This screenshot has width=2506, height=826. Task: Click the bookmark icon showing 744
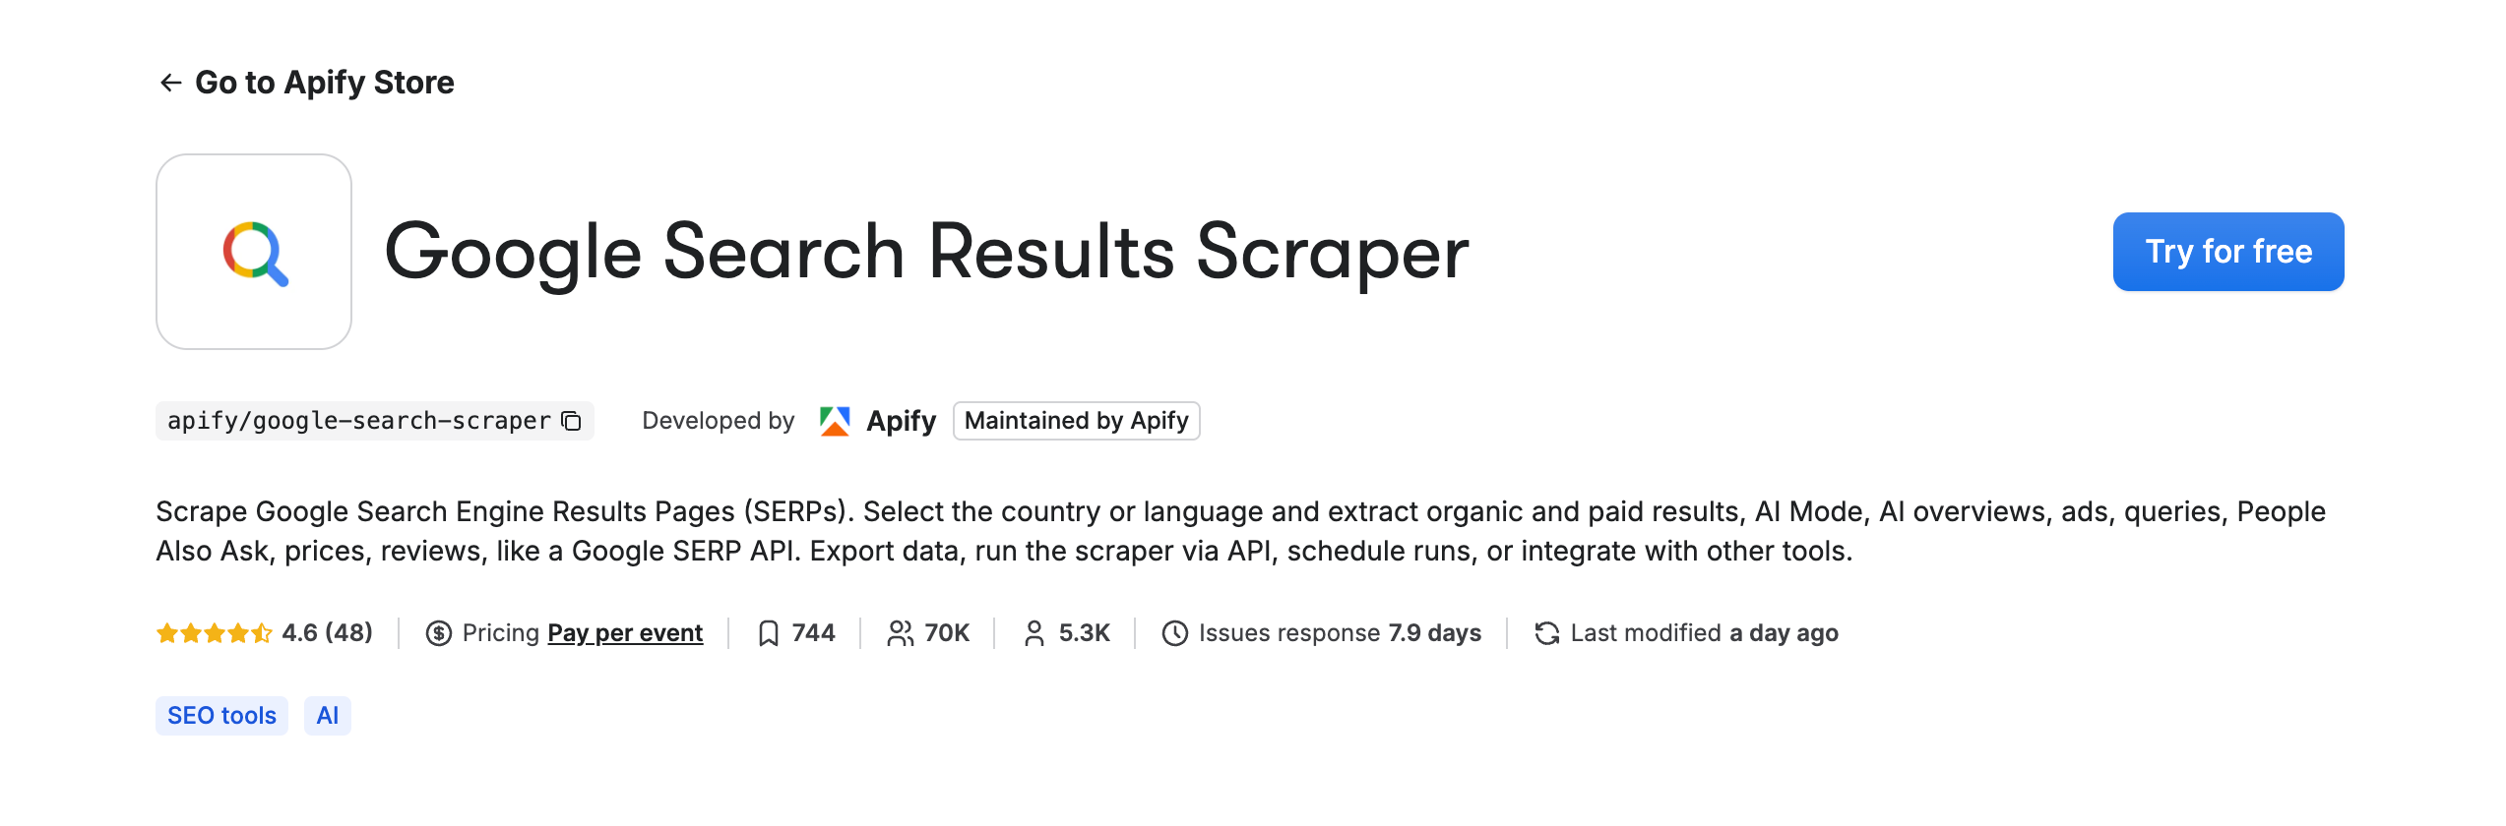(x=769, y=633)
